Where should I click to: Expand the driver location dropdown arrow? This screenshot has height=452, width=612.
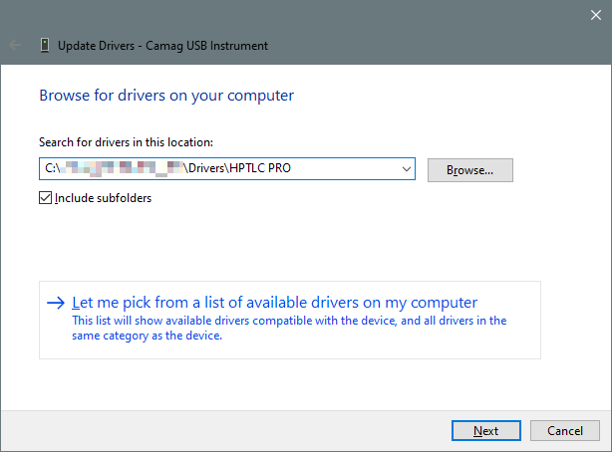click(405, 170)
